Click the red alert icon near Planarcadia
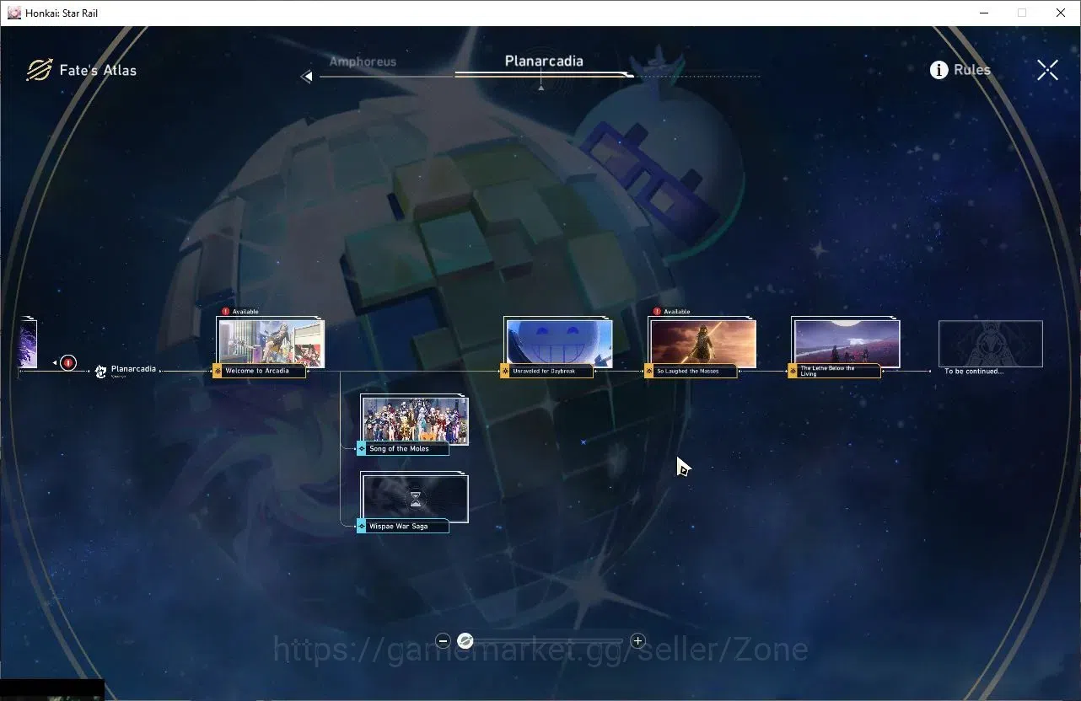This screenshot has height=701, width=1081. click(x=68, y=363)
